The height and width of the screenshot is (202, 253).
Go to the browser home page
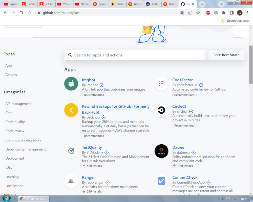coord(29,13)
